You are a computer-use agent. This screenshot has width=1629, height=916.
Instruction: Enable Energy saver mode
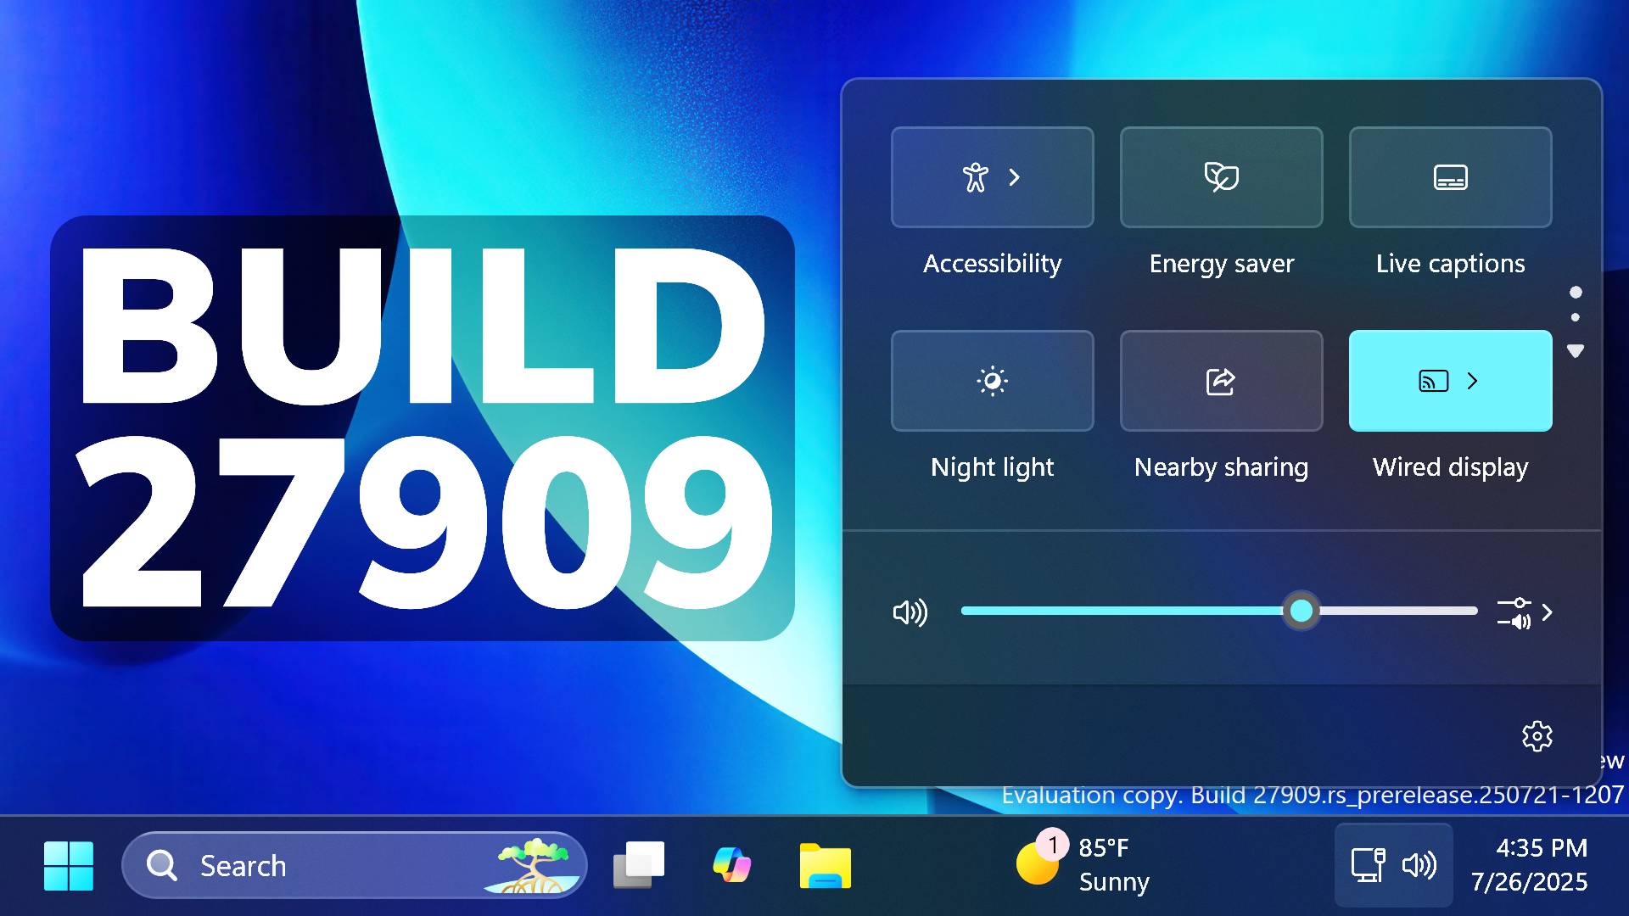pyautogui.click(x=1221, y=177)
